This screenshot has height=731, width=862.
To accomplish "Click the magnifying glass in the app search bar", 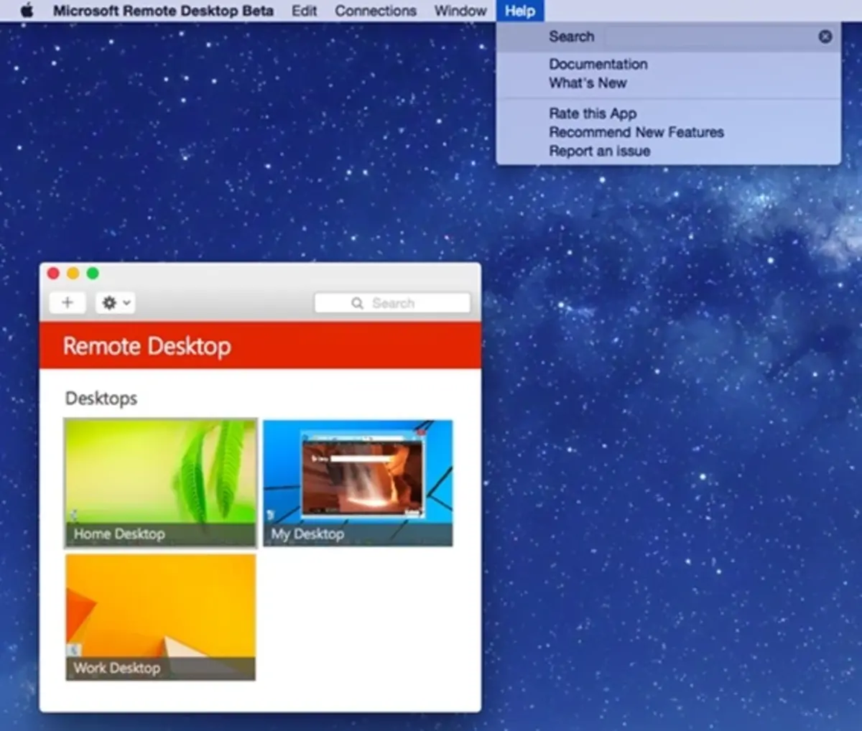I will tap(357, 302).
